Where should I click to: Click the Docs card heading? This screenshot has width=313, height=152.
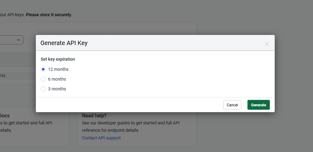tap(5, 116)
